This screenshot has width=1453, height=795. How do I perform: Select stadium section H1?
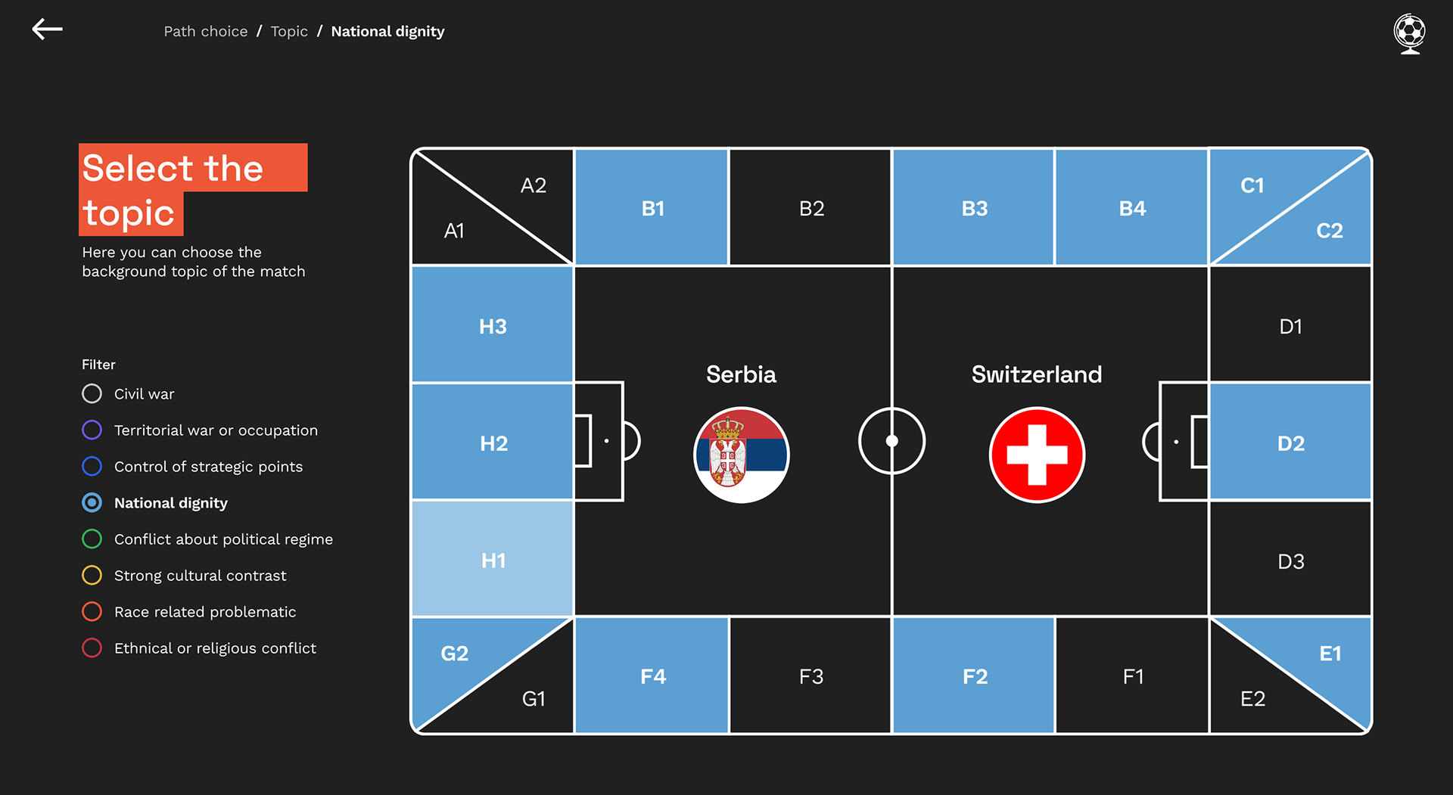(x=493, y=559)
